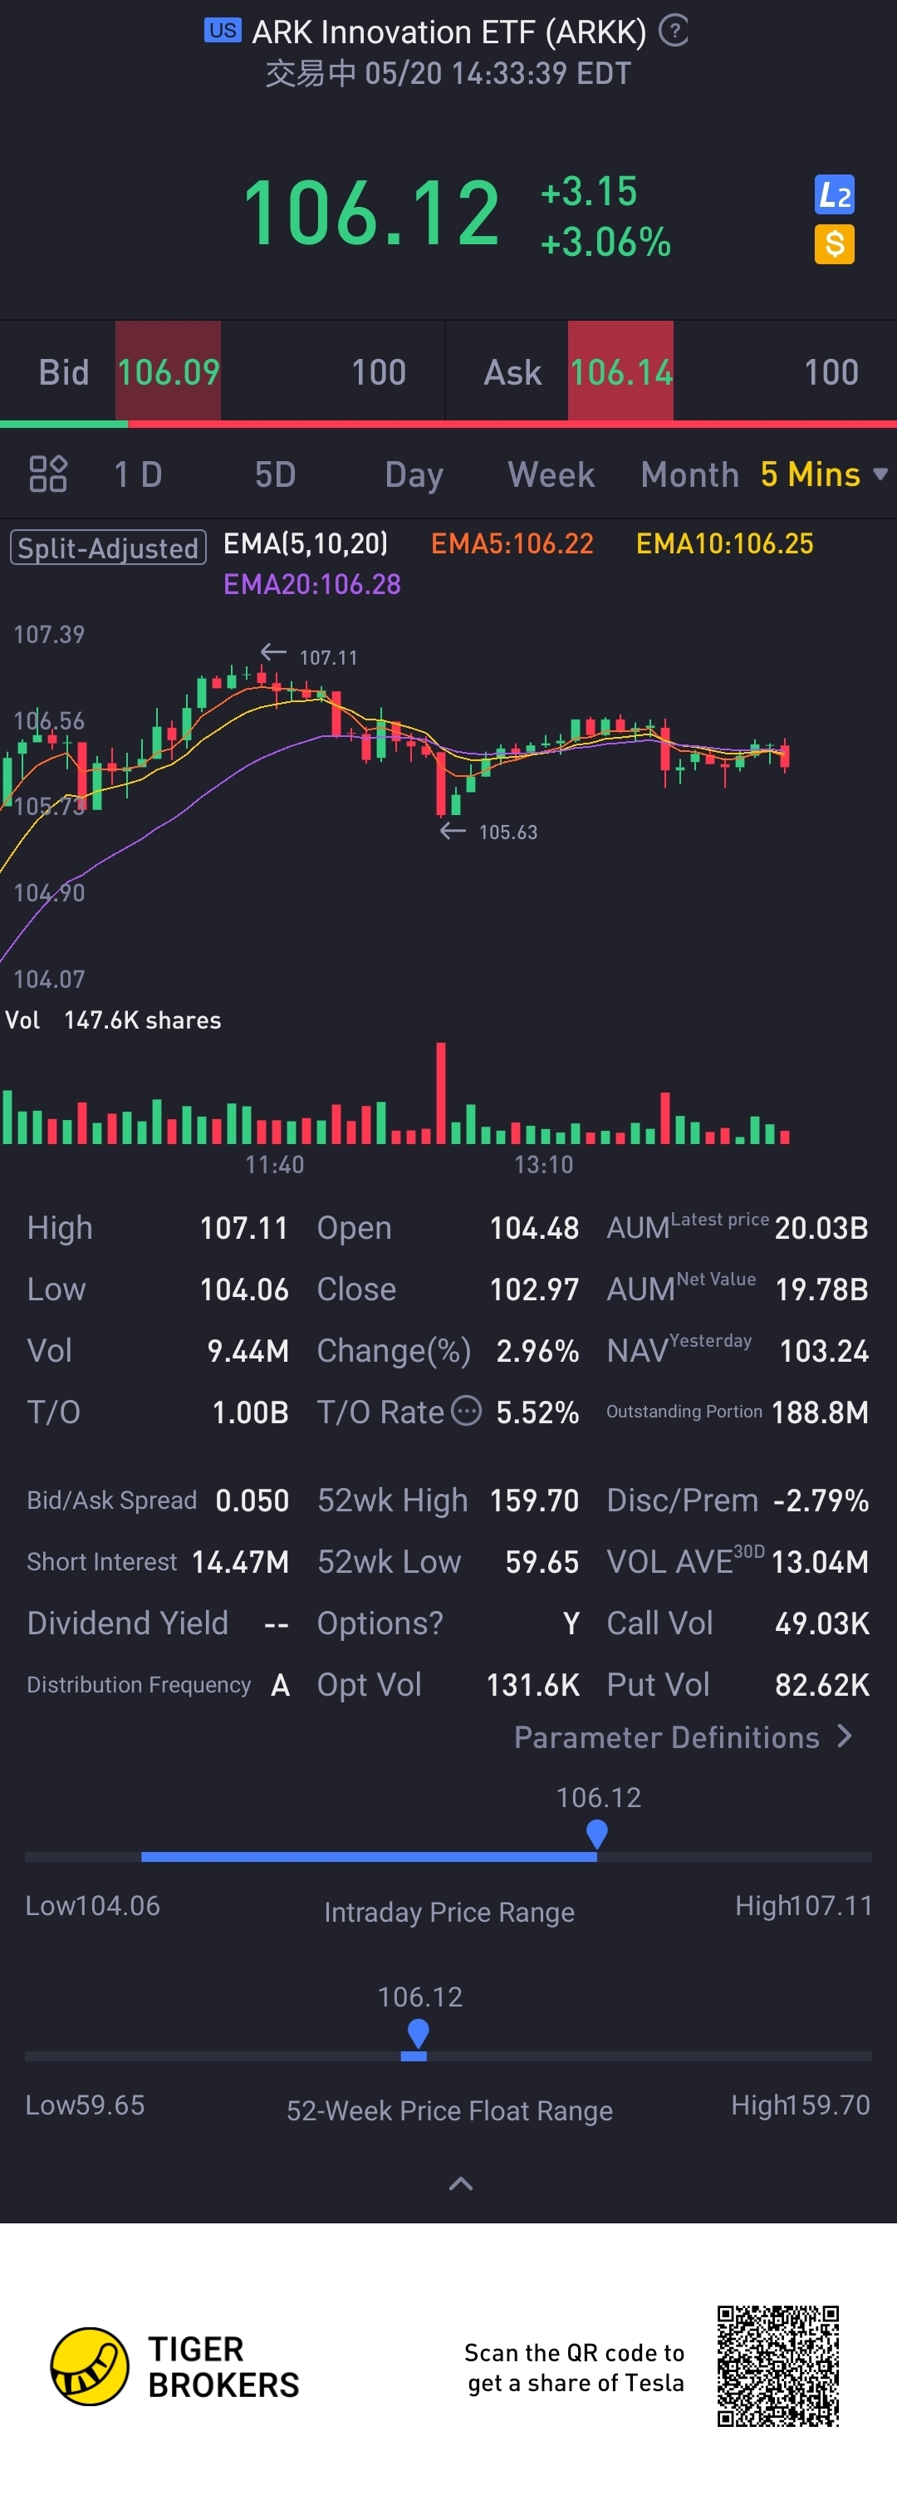Tap the yellow dollar sign icon
Screen dimensions: 897x2510
pos(834,243)
